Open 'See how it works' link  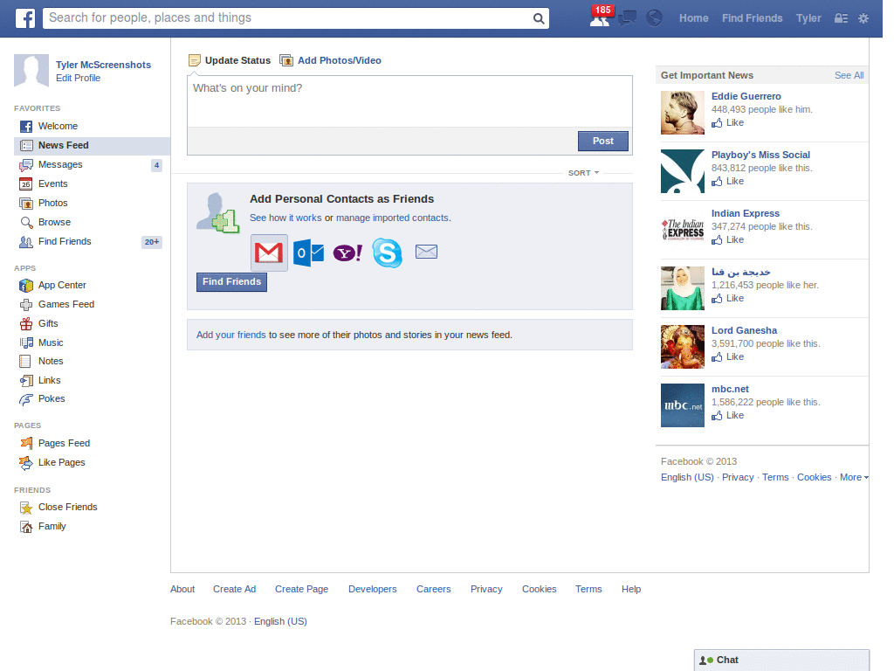click(x=285, y=218)
